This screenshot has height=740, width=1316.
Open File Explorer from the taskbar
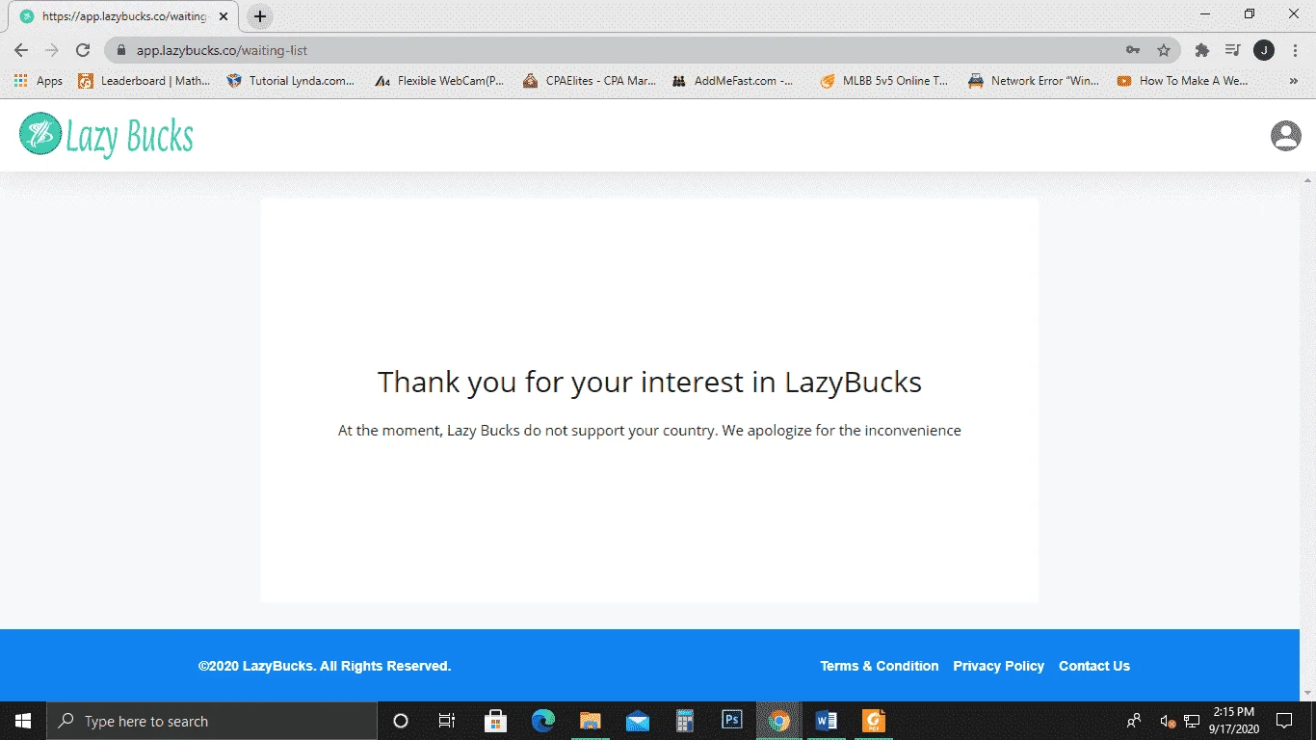[590, 721]
